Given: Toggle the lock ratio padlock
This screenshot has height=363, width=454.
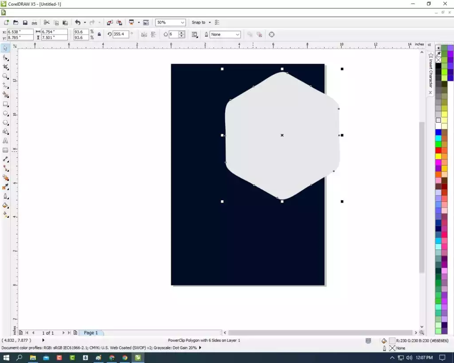Looking at the screenshot, I should (99, 35).
